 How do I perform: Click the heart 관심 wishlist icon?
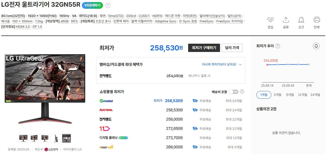(x=270, y=20)
